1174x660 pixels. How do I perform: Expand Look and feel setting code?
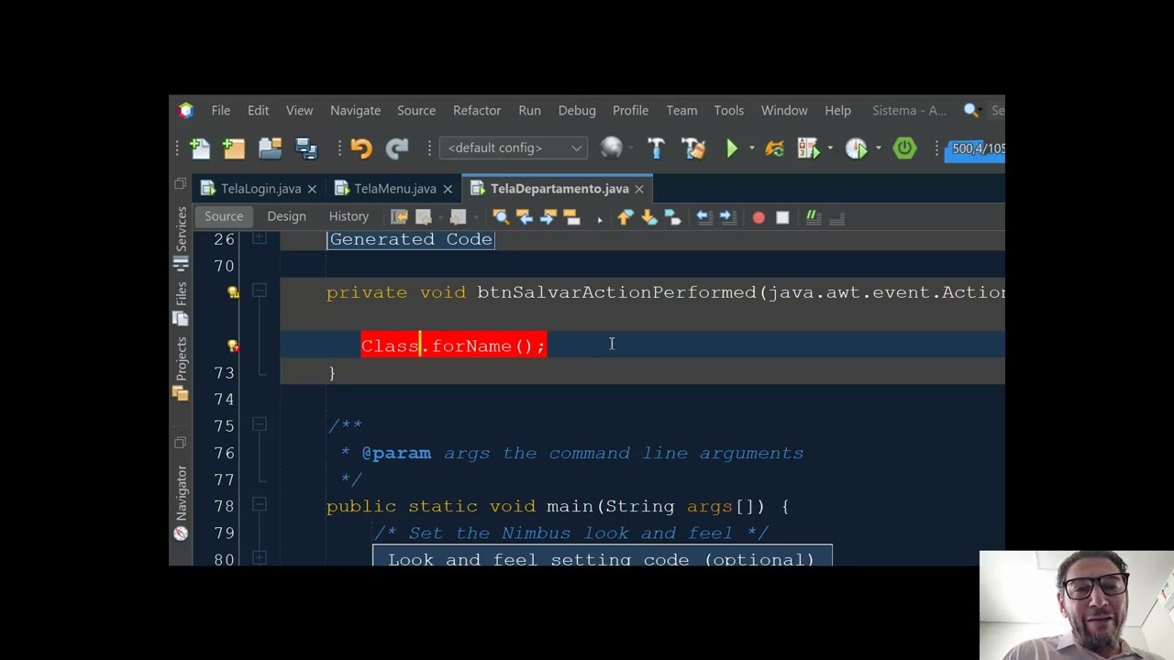click(x=260, y=557)
